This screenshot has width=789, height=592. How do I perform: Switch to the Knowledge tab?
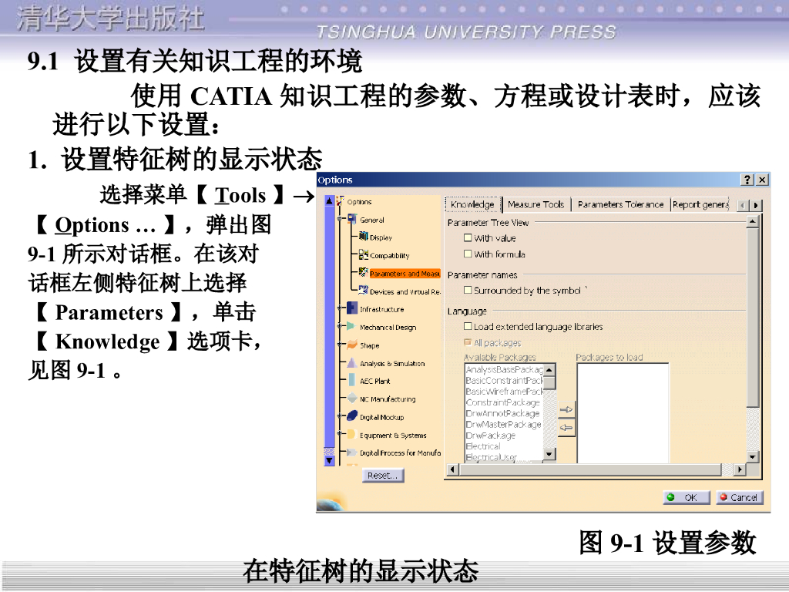point(472,204)
